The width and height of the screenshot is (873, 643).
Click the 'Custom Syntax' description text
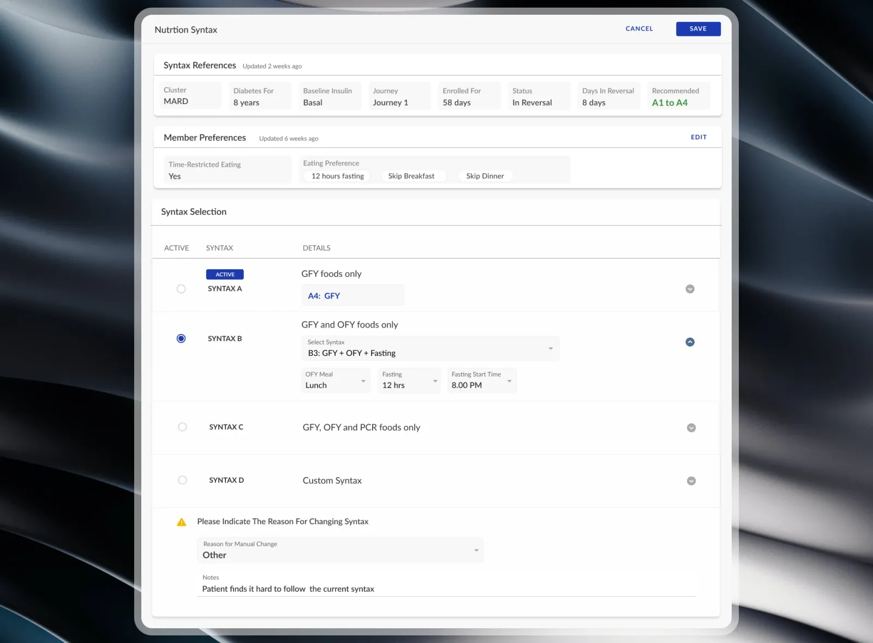click(x=332, y=481)
